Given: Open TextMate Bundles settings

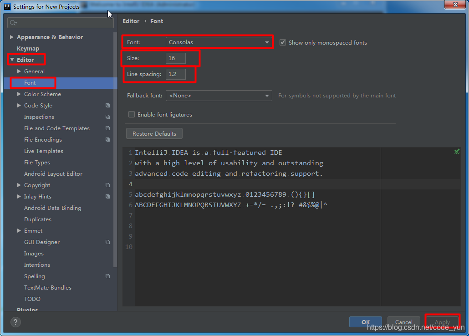Looking at the screenshot, I should 48,288.
